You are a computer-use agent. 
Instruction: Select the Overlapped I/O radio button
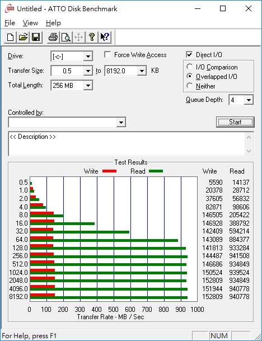[189, 76]
